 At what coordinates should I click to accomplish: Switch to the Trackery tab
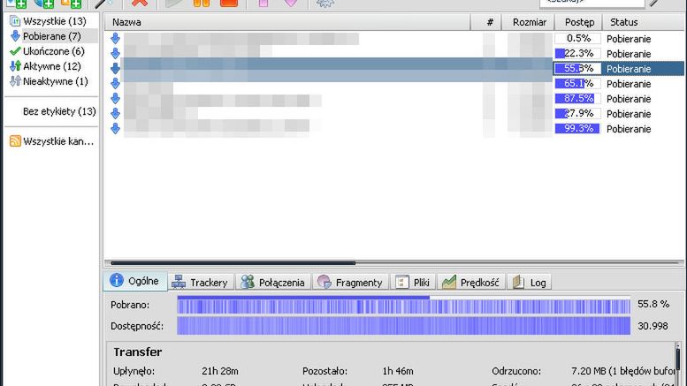[200, 283]
